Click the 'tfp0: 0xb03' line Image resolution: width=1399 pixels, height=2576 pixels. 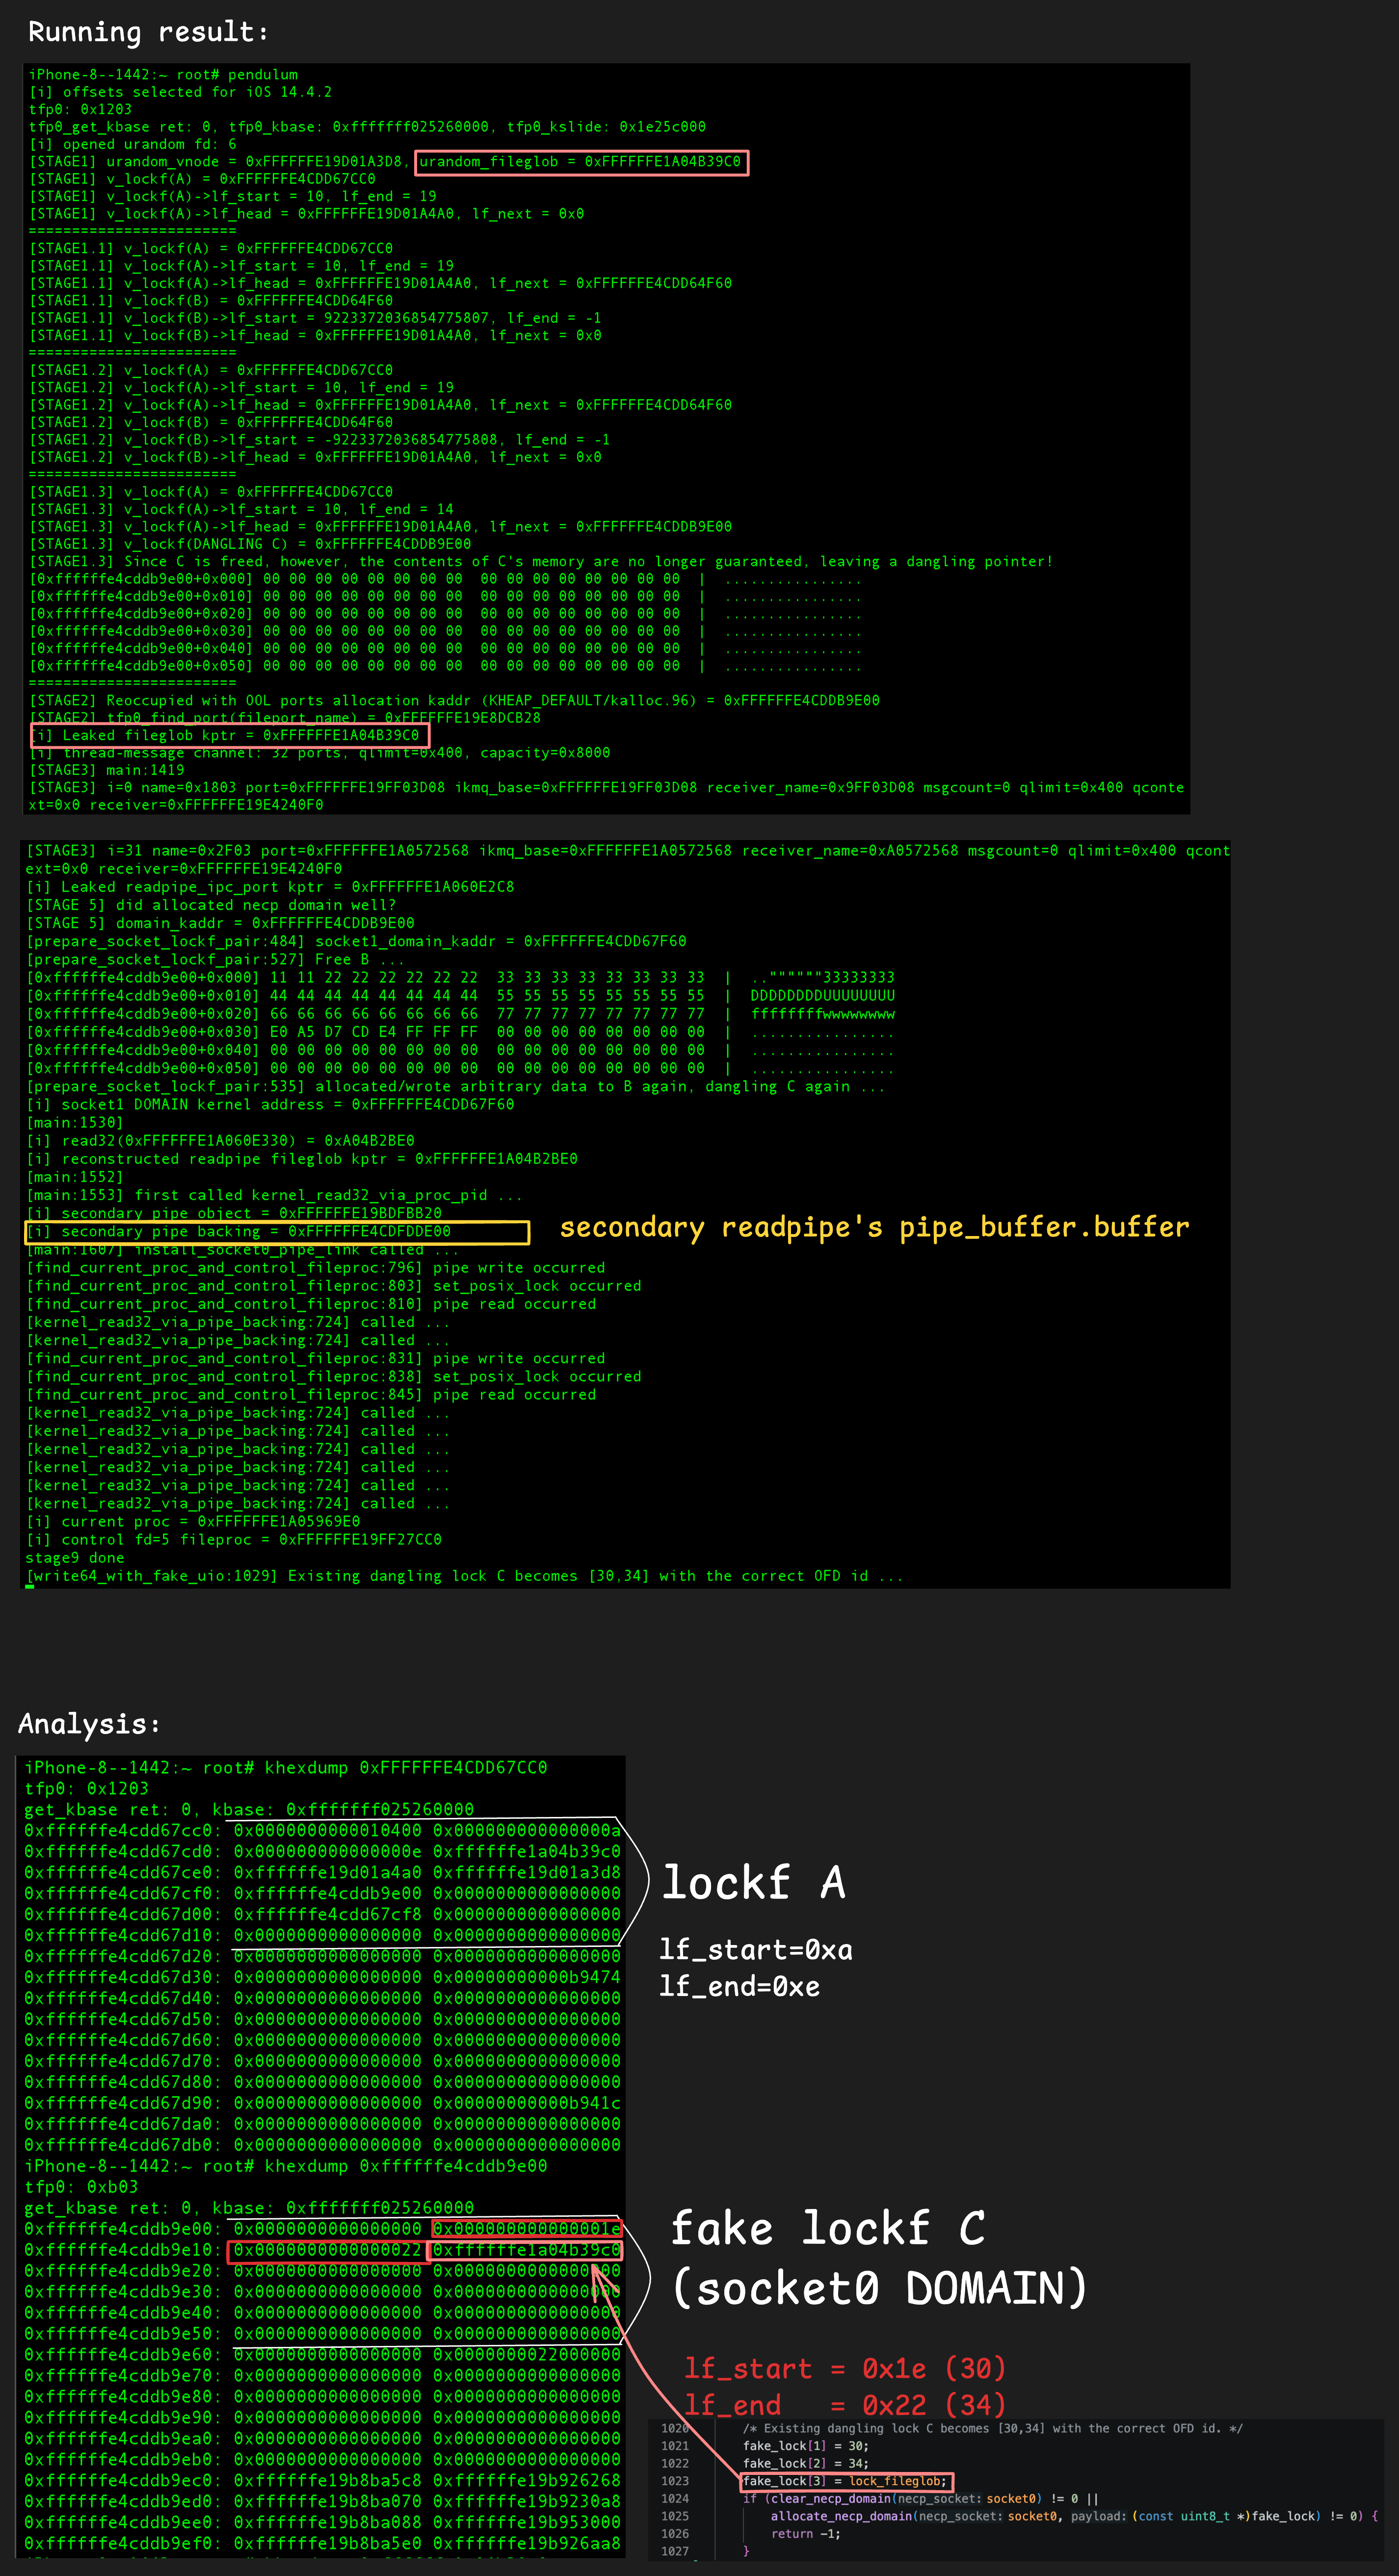81,2187
